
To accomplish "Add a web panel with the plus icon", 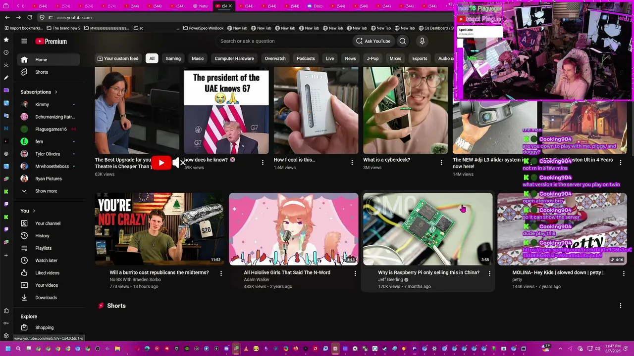I will click(6, 255).
